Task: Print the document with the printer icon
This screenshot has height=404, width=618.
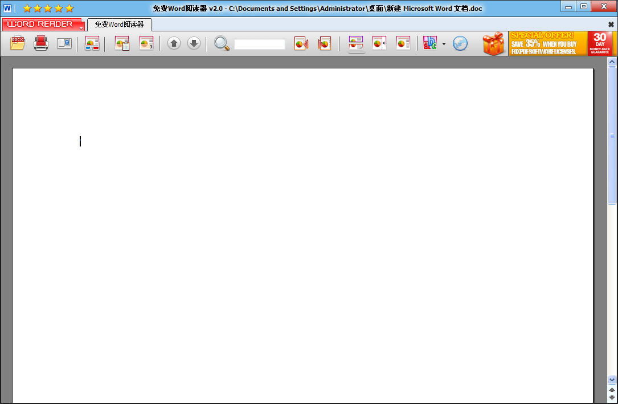Action: 41,43
